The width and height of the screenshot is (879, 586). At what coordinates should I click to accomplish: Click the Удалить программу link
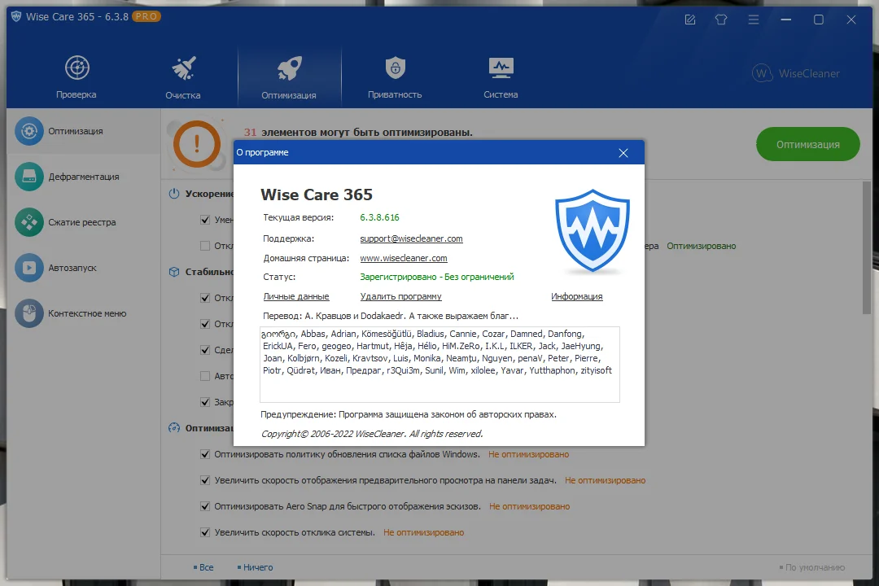400,296
